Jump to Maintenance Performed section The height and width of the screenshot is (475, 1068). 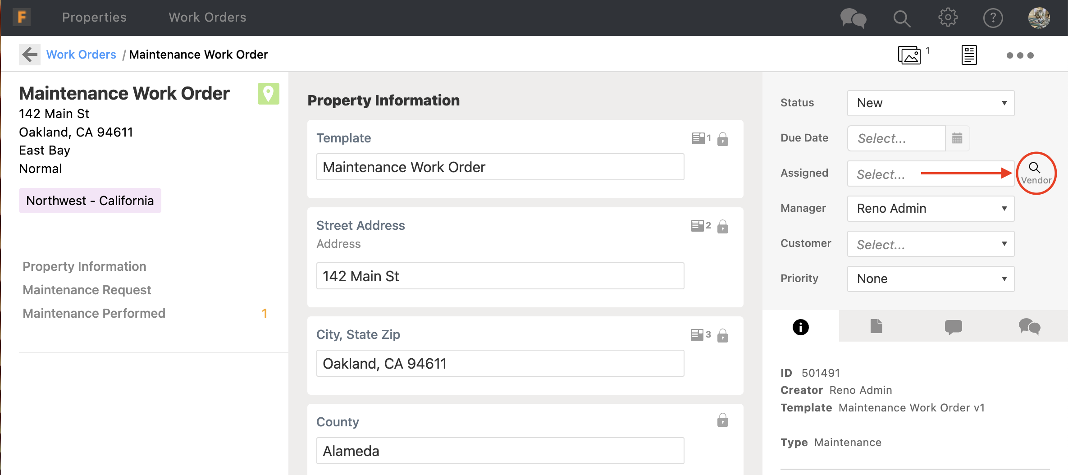pyautogui.click(x=94, y=313)
